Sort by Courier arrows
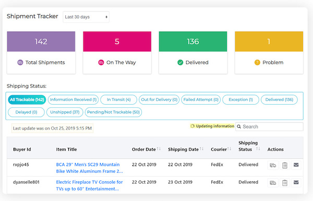 point(229,148)
